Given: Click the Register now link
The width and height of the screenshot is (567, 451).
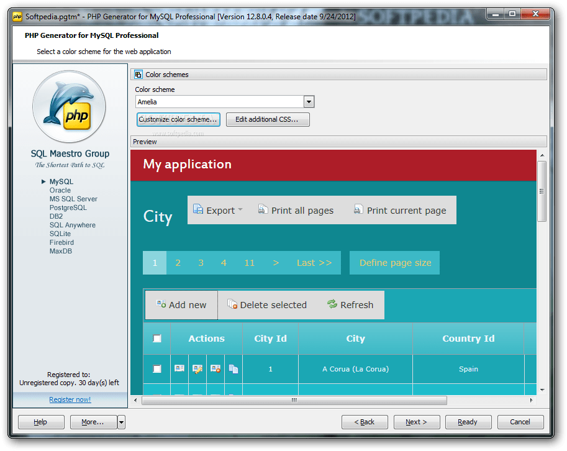Looking at the screenshot, I should pyautogui.click(x=70, y=400).
